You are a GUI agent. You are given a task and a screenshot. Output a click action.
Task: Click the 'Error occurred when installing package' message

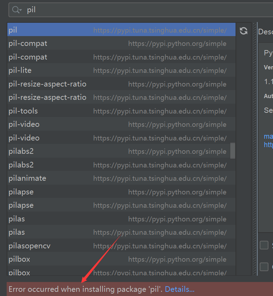pyautogui.click(x=86, y=289)
